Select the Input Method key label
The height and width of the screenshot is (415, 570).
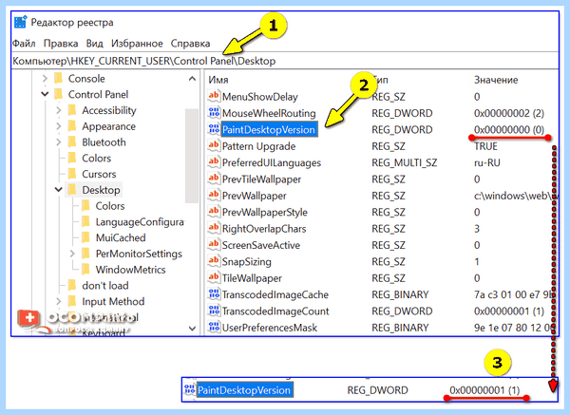[113, 301]
